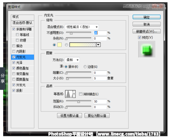The width and height of the screenshot is (178, 140).
Task: Open the 方法(Q) technique dropdown
Action: click(x=72, y=60)
